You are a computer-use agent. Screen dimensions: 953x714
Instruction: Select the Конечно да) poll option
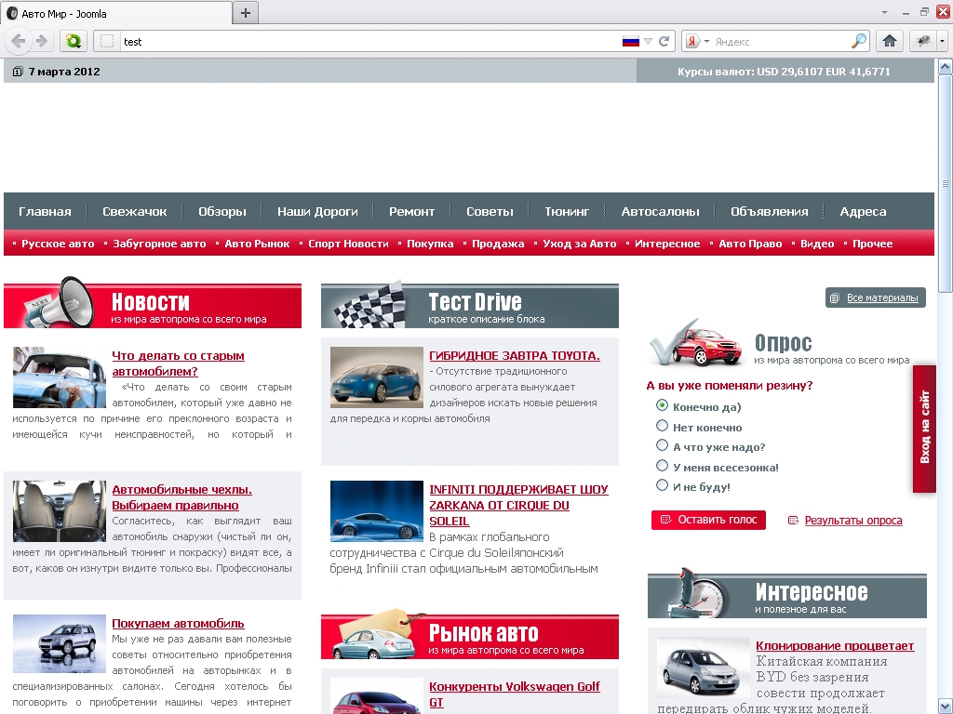(663, 405)
